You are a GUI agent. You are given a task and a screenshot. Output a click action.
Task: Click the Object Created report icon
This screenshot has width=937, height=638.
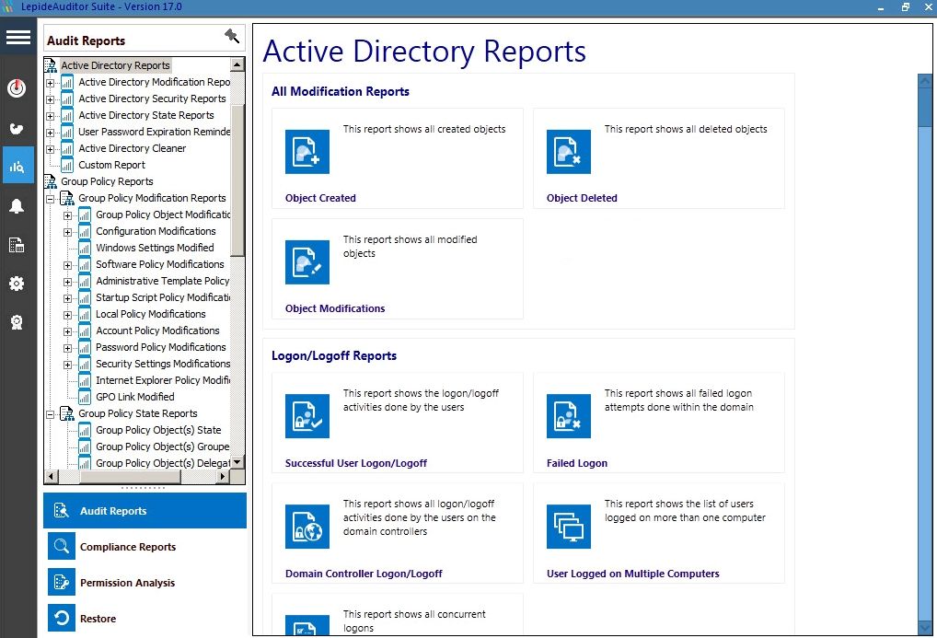[307, 152]
